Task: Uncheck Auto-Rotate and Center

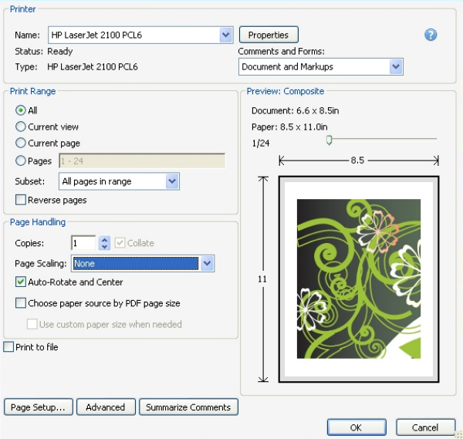Action: point(21,282)
